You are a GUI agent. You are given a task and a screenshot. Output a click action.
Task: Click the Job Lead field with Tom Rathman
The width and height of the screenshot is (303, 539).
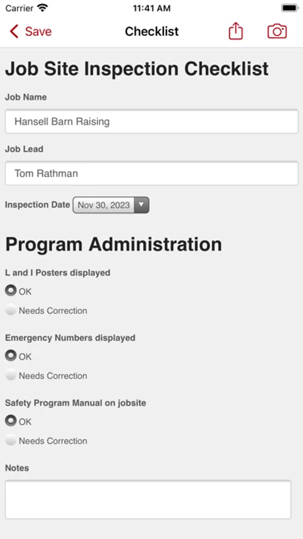pos(152,173)
